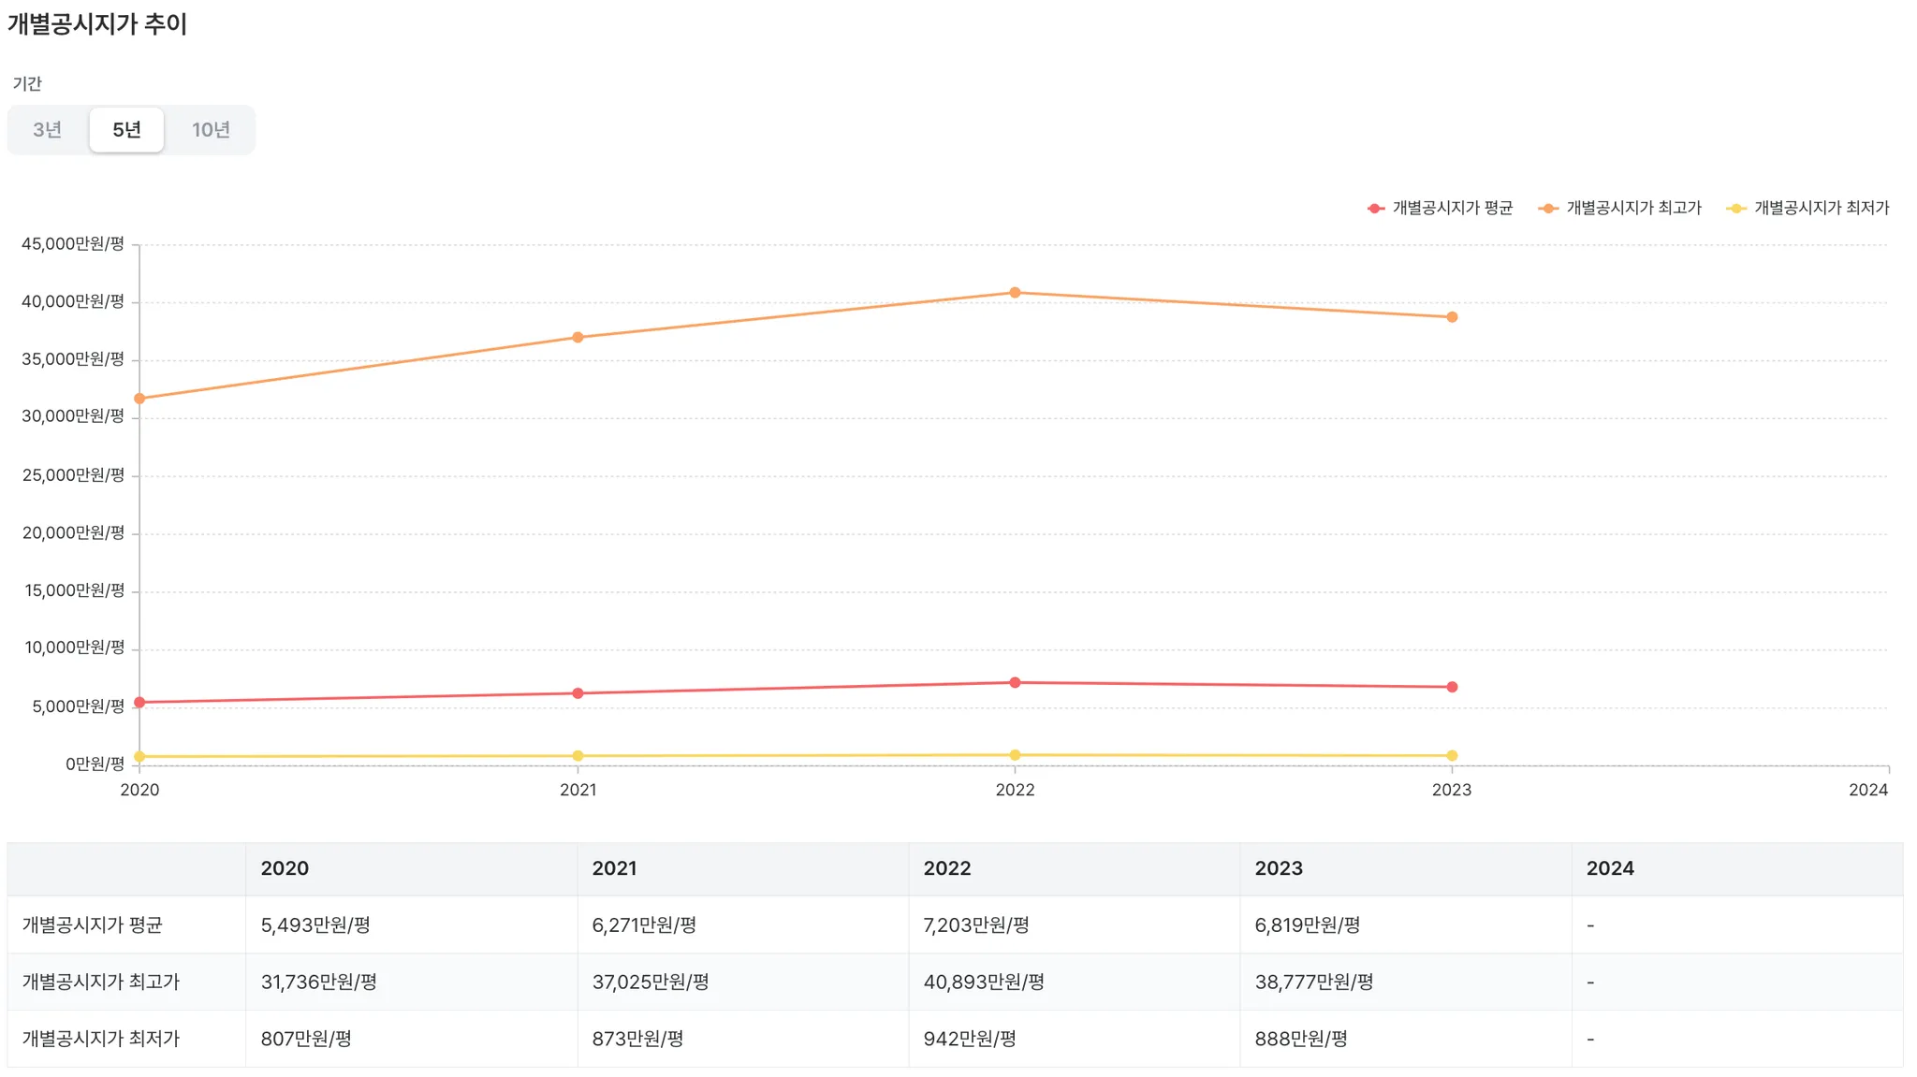Toggle 개별공시지가 평균 legend series

pos(1452,208)
